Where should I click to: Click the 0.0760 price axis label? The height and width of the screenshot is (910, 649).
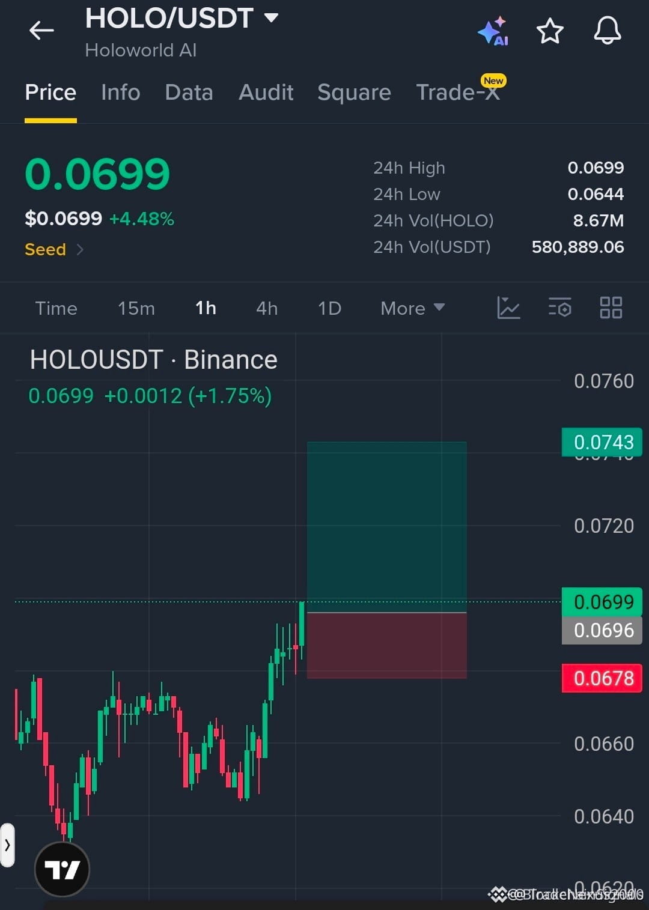click(604, 381)
